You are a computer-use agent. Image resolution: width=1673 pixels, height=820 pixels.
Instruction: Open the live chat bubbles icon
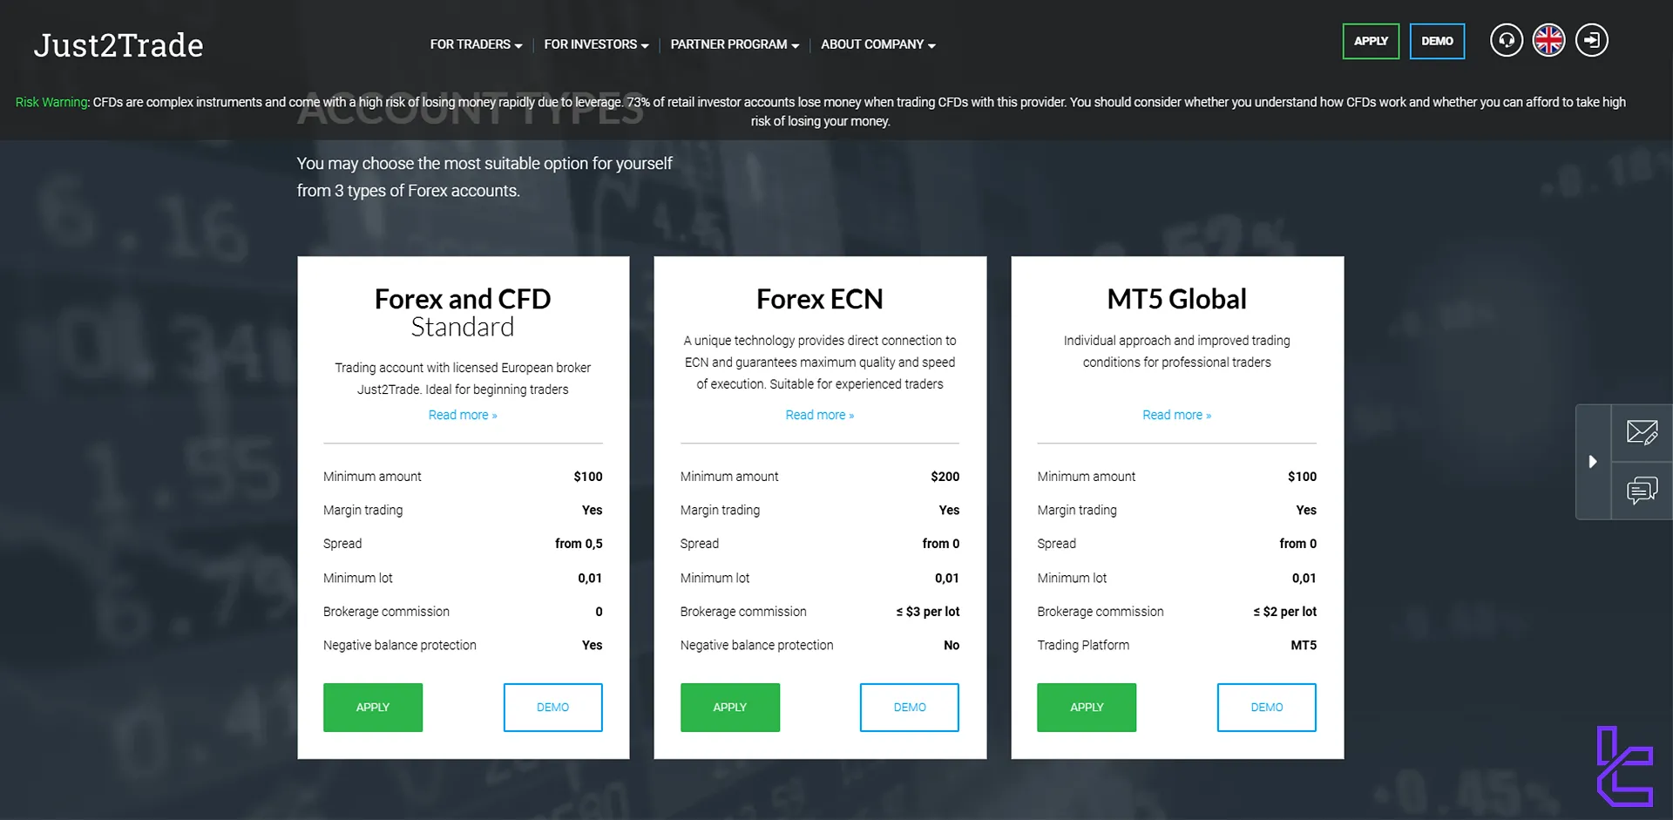(1642, 491)
